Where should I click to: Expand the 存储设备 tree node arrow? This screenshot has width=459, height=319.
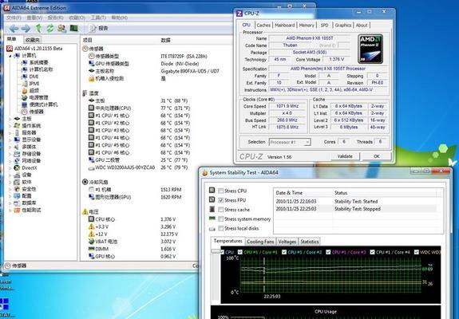(10, 154)
